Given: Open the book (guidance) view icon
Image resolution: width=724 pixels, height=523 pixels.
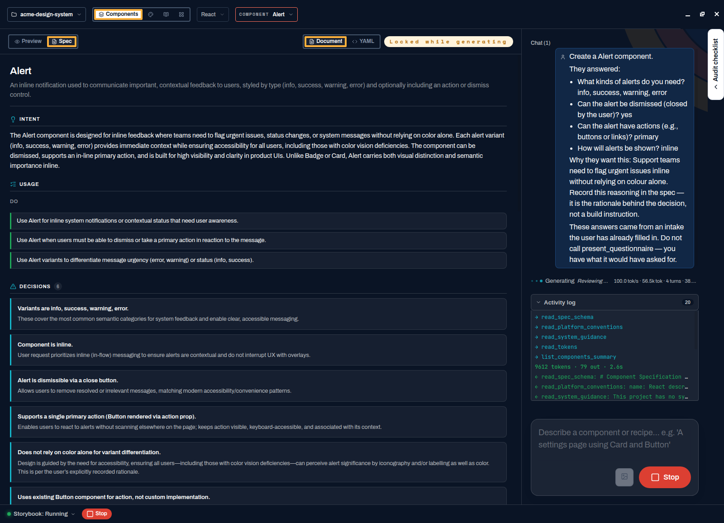Looking at the screenshot, I should coord(166,14).
